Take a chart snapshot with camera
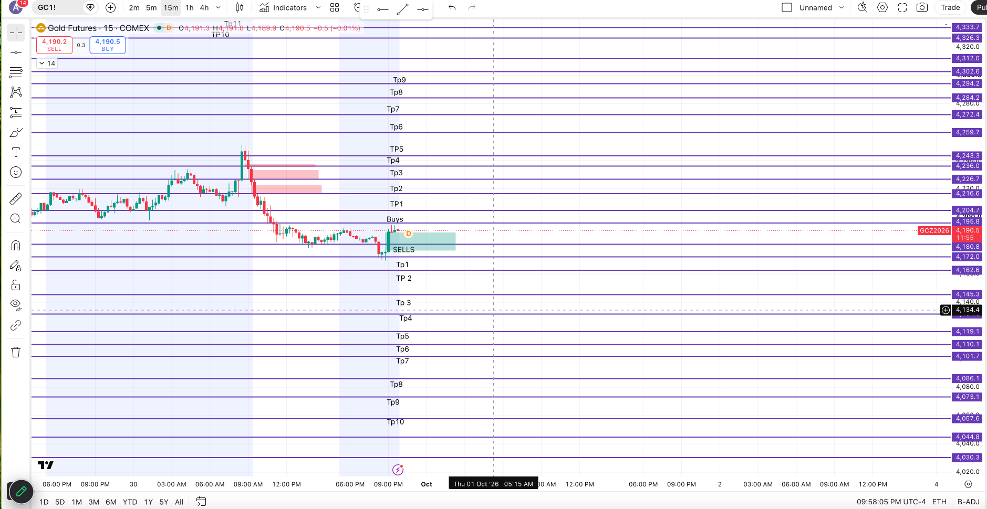Image resolution: width=987 pixels, height=509 pixels. (922, 7)
